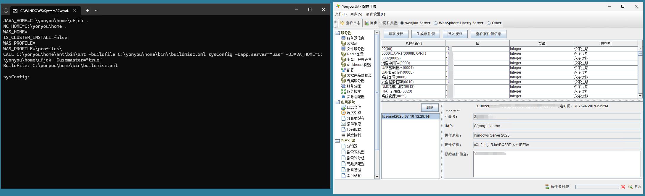Click the 操作系统 field Windows Server 2025
Image resolution: width=645 pixels, height=196 pixels.
coord(557,135)
